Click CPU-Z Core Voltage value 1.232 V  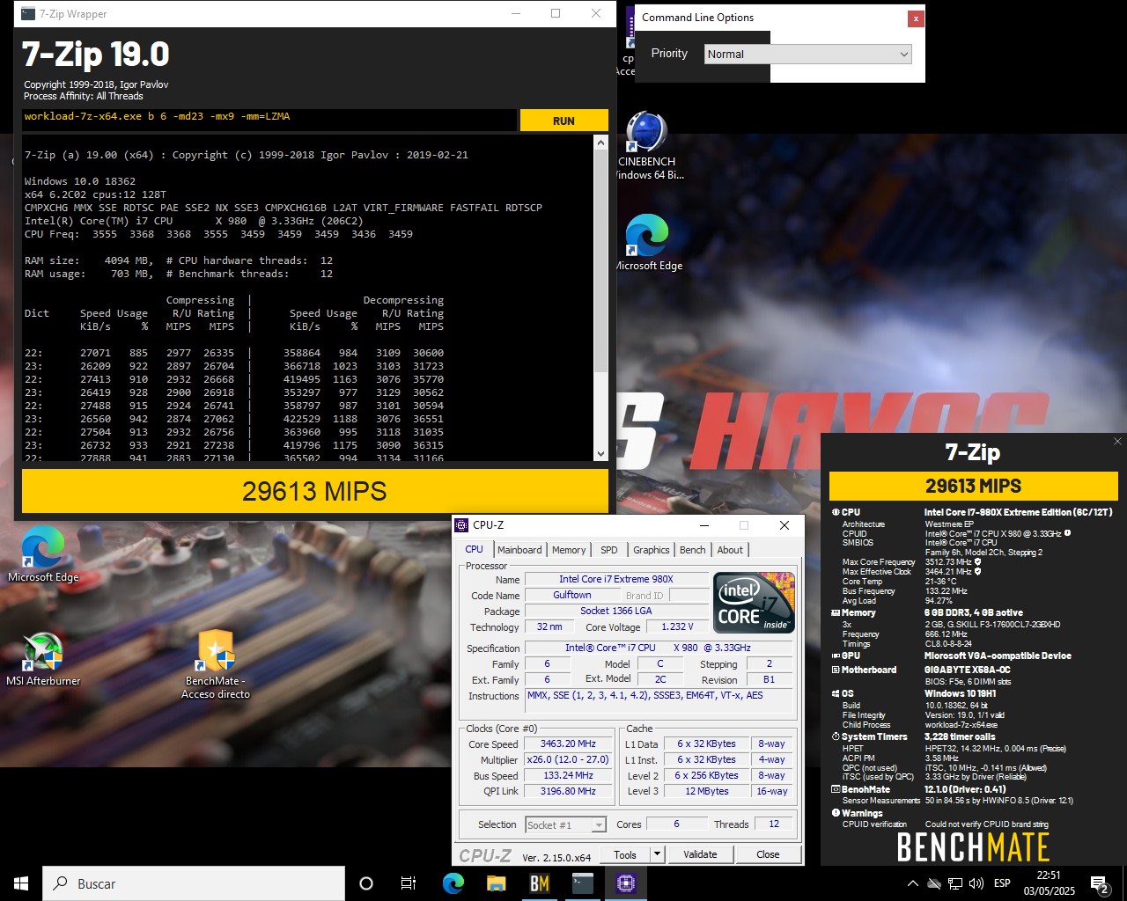pyautogui.click(x=678, y=626)
